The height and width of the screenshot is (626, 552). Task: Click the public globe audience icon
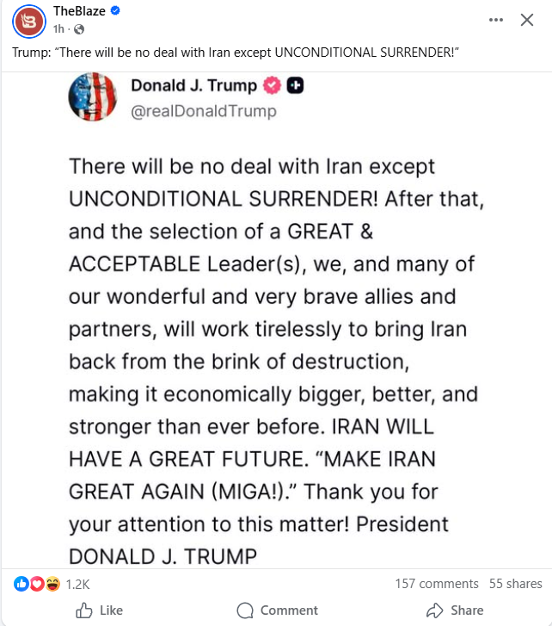point(79,29)
